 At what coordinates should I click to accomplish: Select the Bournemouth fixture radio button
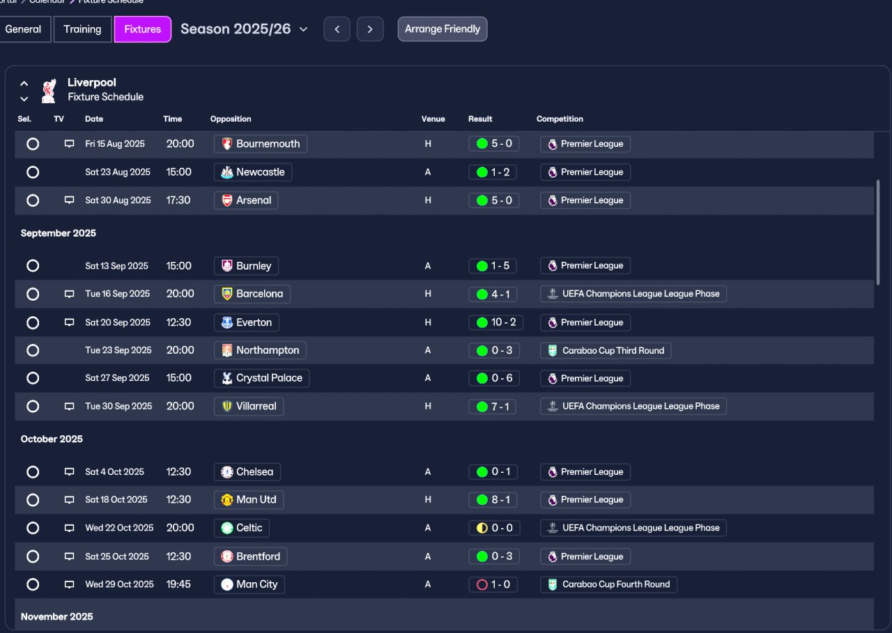[x=33, y=144]
